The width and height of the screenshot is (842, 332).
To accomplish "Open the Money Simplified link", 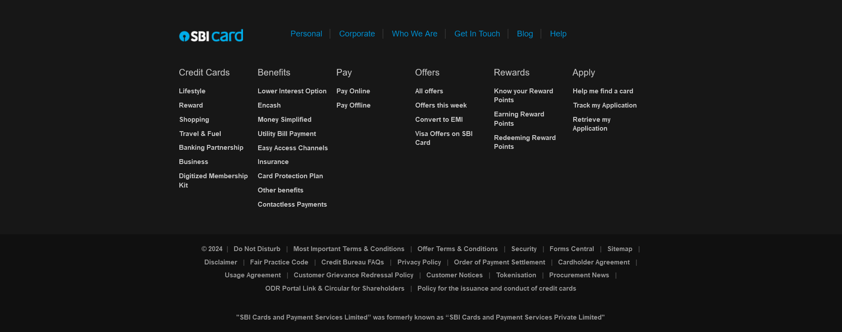I will [x=284, y=120].
